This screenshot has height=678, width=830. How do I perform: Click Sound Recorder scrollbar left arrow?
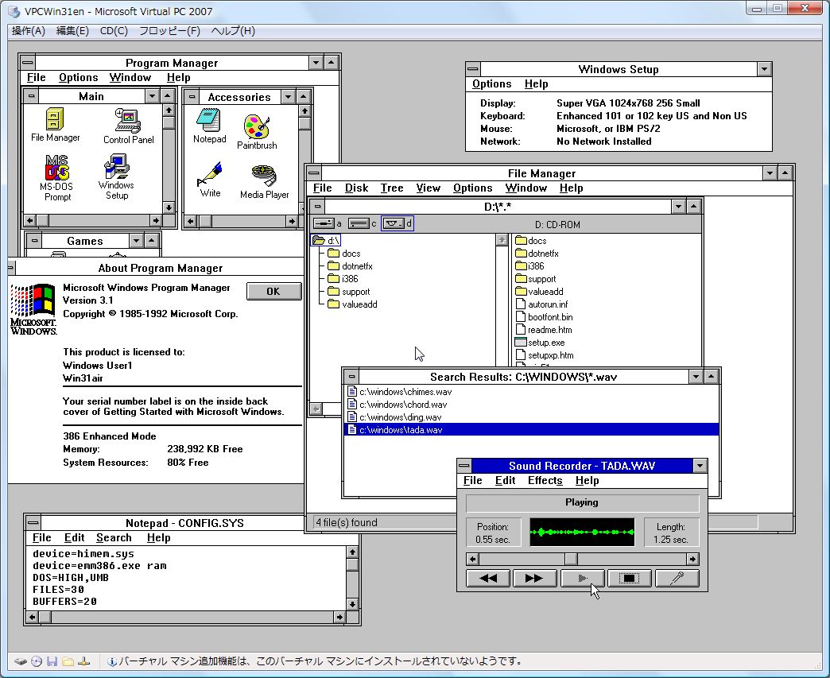[473, 559]
